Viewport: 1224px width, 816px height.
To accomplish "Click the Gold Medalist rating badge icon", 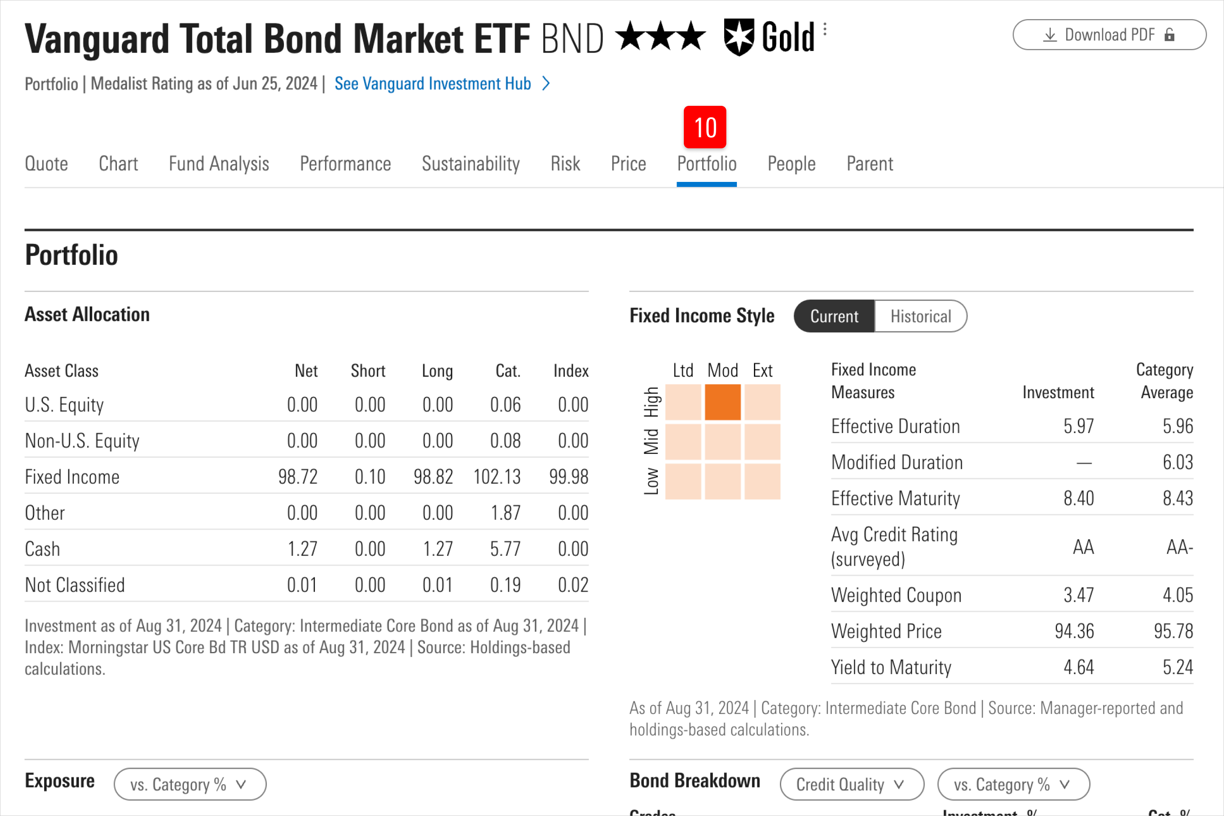I will point(740,35).
